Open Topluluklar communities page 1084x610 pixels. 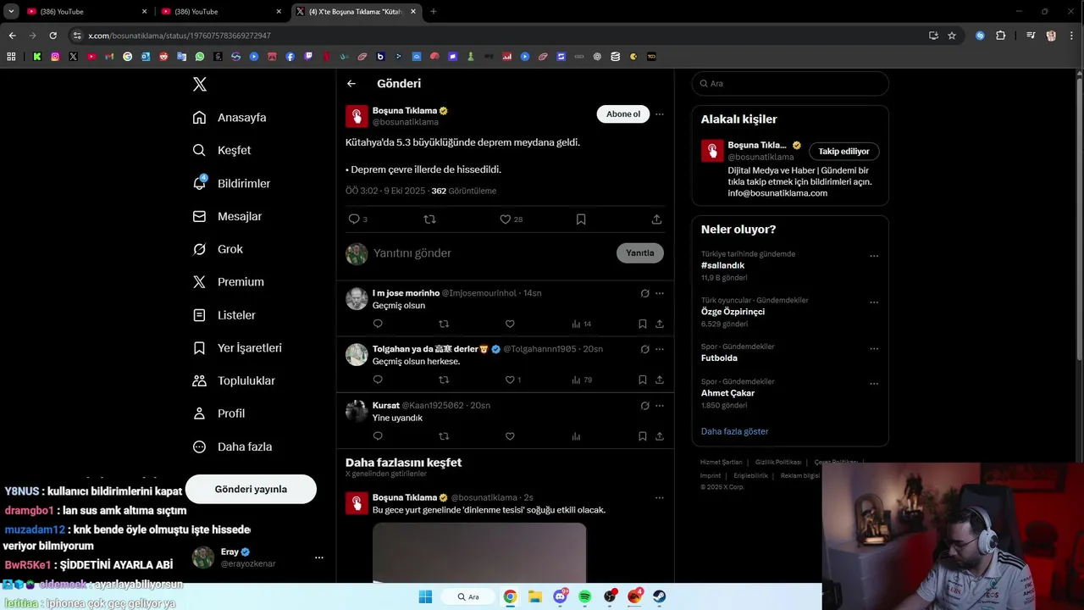(234, 380)
